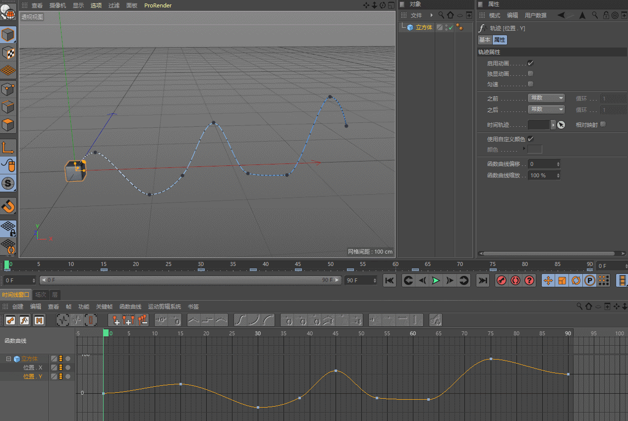Expand 颜色 disclosure triangle
This screenshot has width=628, height=421.
click(524, 149)
